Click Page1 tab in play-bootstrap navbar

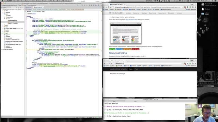(x=137, y=69)
